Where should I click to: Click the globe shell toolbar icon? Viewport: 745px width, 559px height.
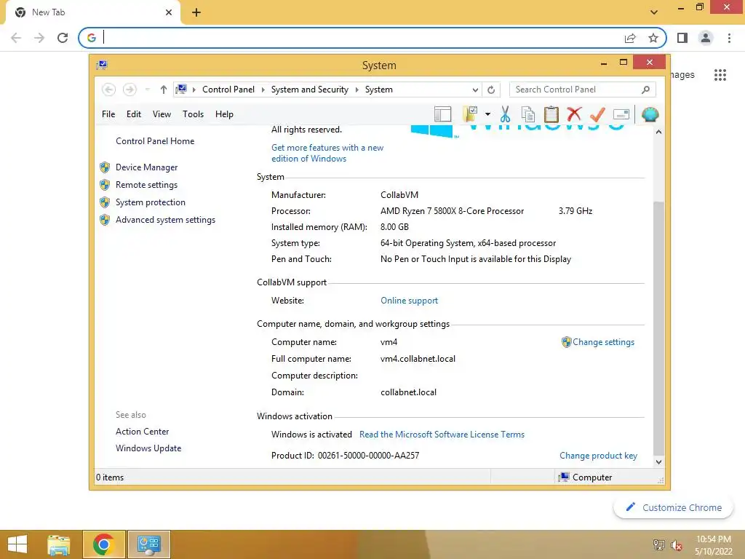[x=650, y=114]
